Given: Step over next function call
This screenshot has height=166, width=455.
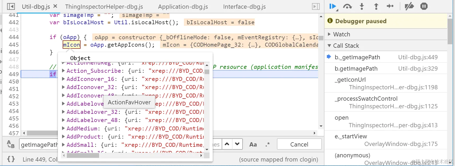Looking at the screenshot, I should point(347,7).
